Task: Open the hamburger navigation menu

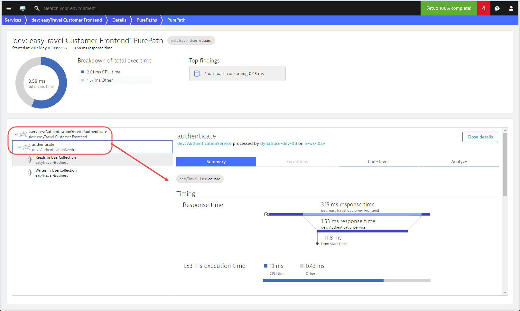Action: coord(9,8)
